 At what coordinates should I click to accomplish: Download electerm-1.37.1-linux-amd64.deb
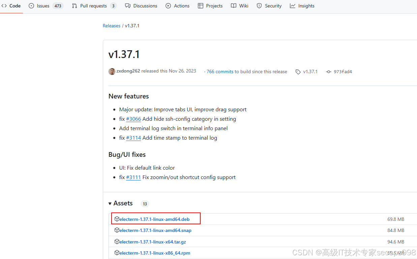pyautogui.click(x=154, y=219)
